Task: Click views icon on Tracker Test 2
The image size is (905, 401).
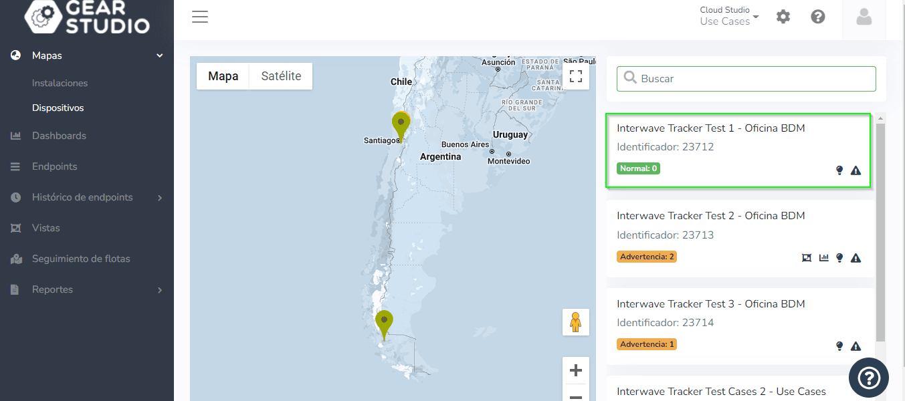Action: click(806, 258)
